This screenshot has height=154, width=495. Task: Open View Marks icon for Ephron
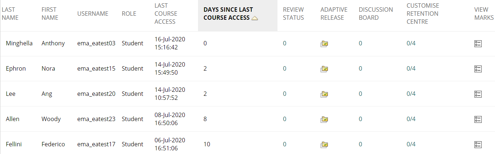click(x=478, y=69)
